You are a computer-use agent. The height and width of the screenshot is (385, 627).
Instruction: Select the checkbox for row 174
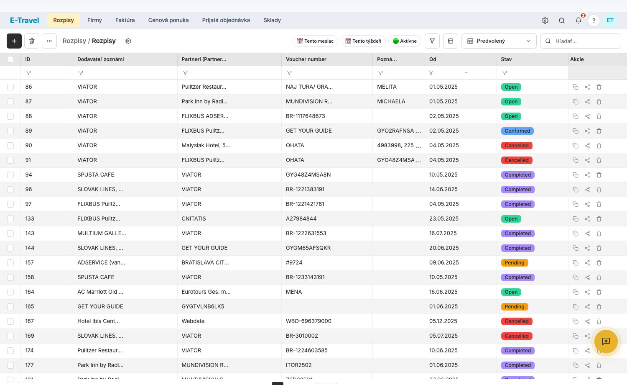click(x=10, y=351)
